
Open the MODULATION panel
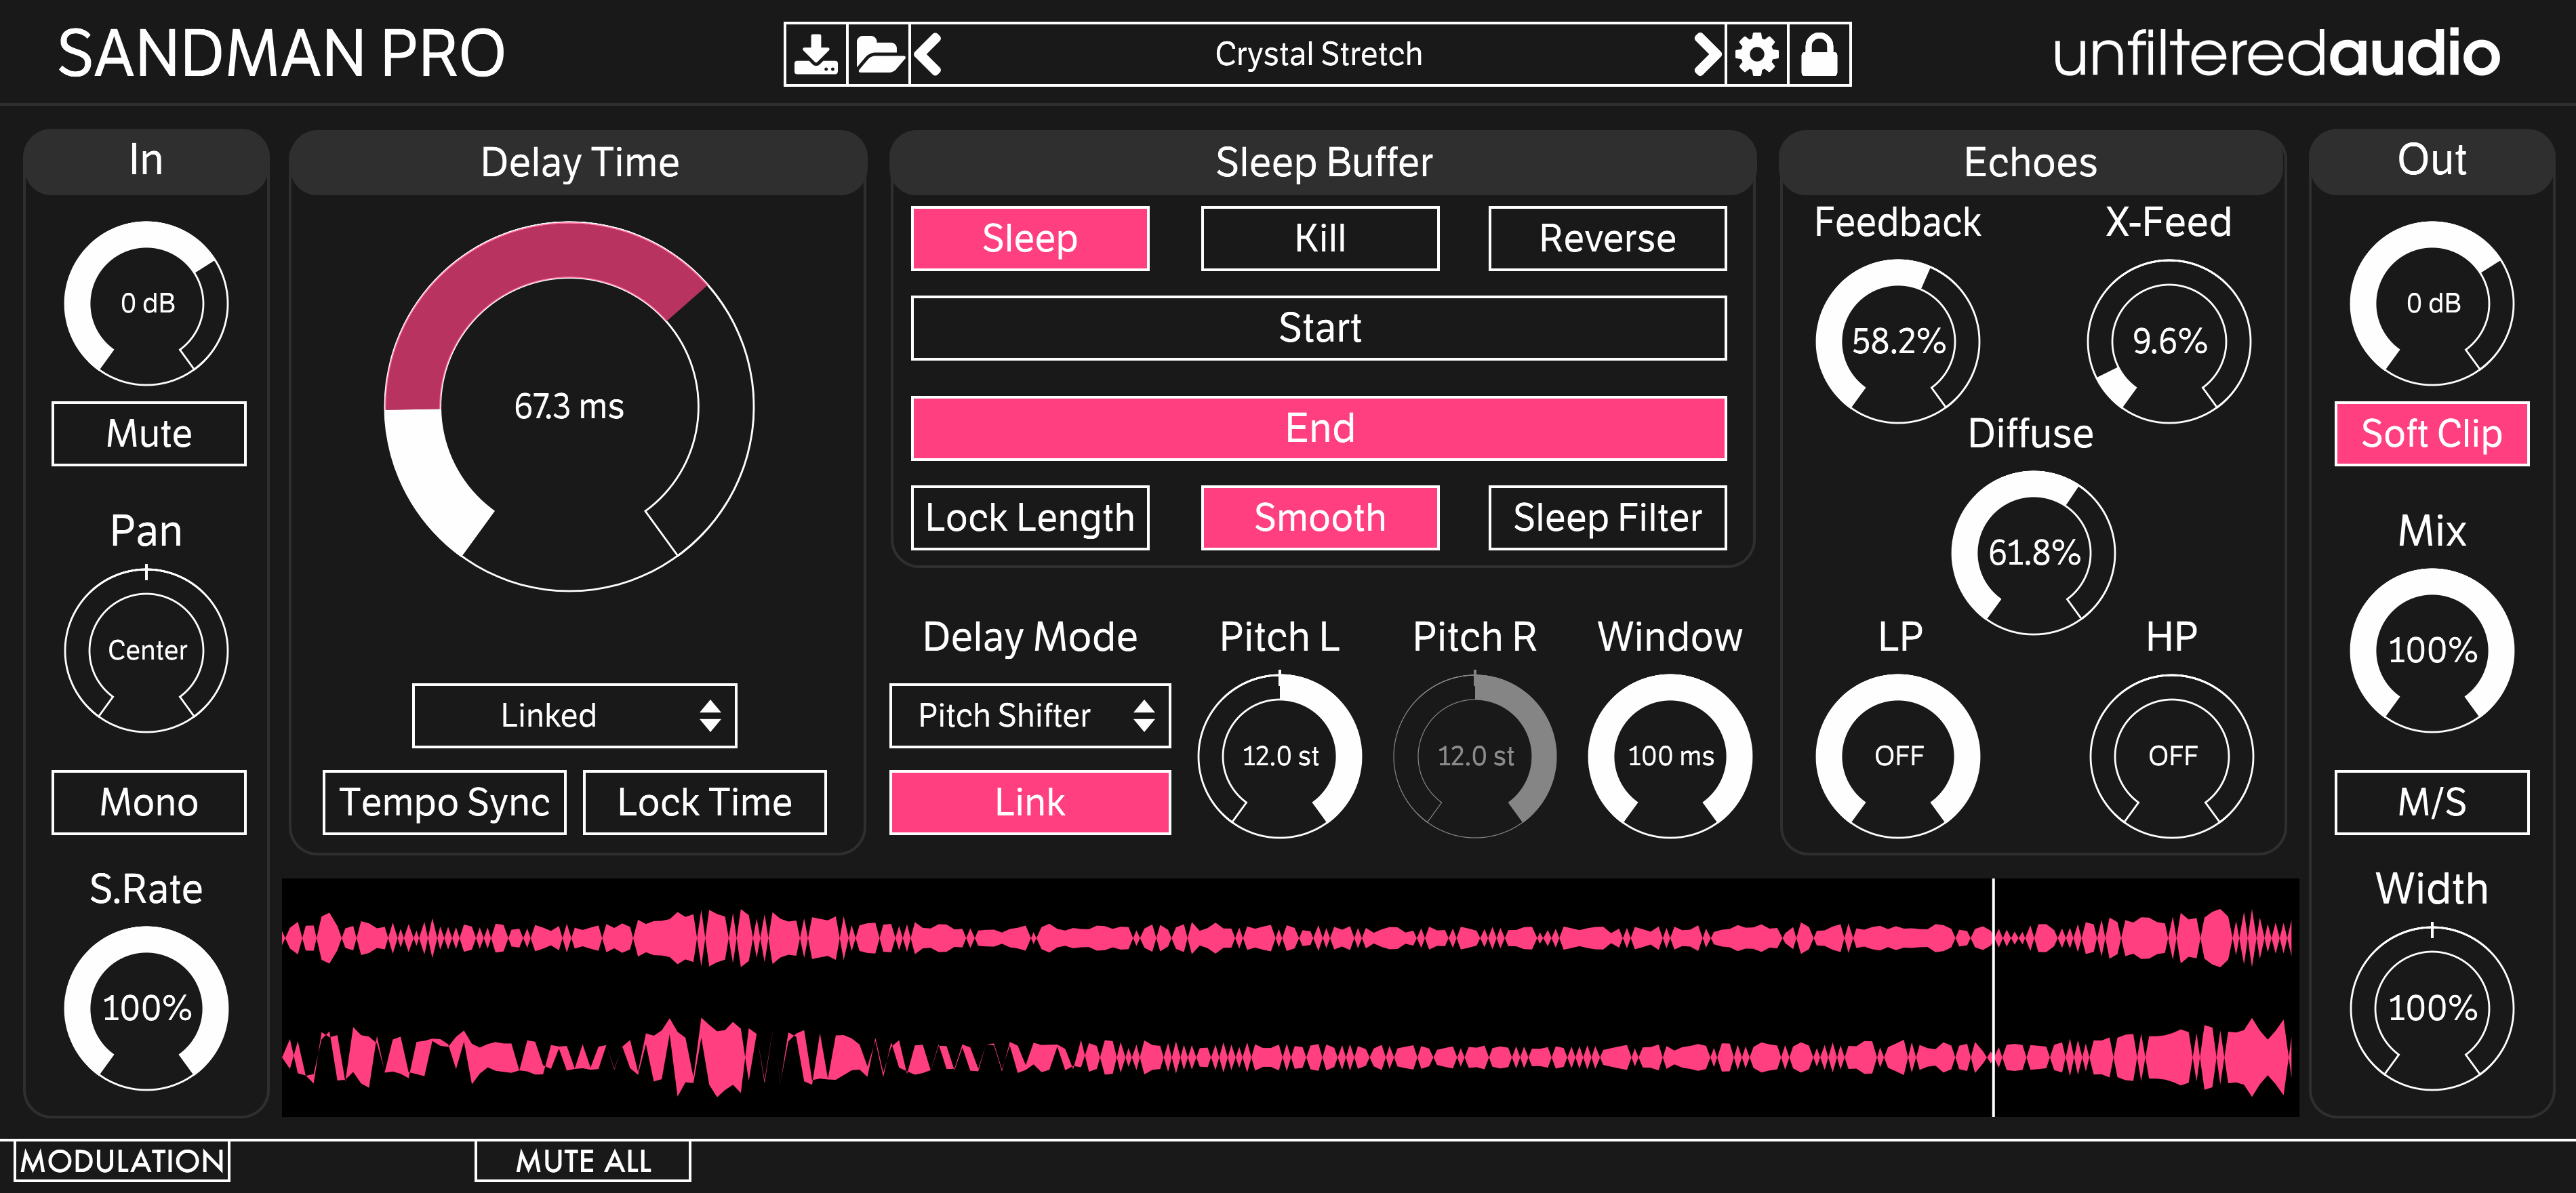122,1161
